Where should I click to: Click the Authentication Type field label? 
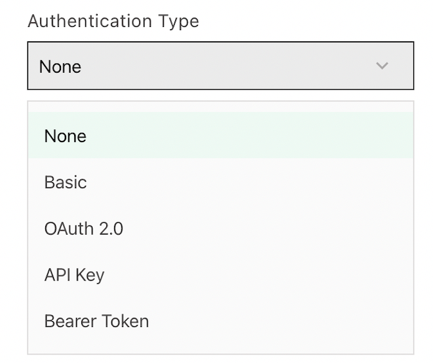(113, 22)
